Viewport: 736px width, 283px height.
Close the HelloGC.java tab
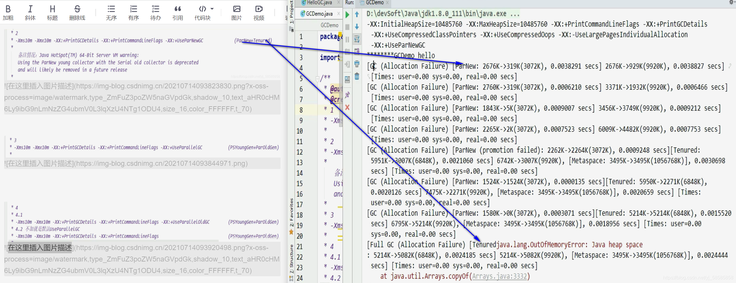pos(338,3)
